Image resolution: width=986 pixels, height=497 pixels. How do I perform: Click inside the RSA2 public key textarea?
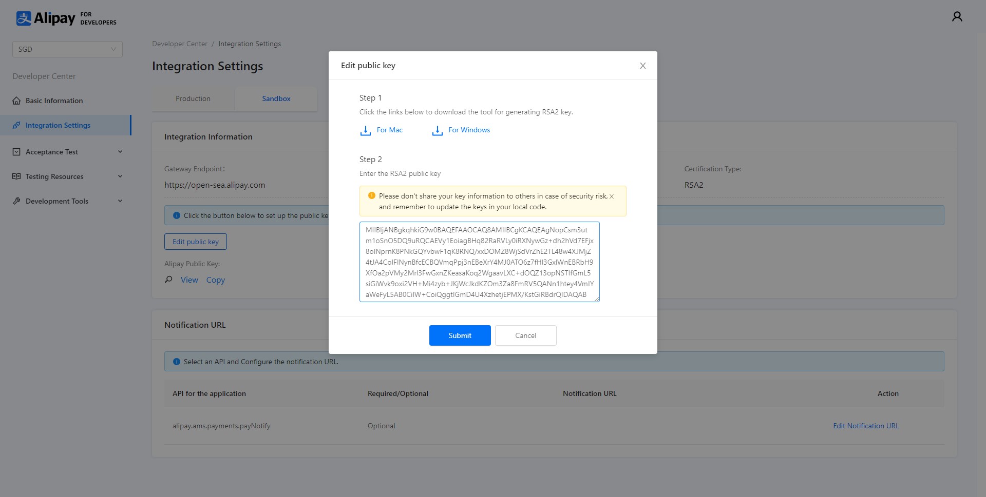[x=479, y=262]
